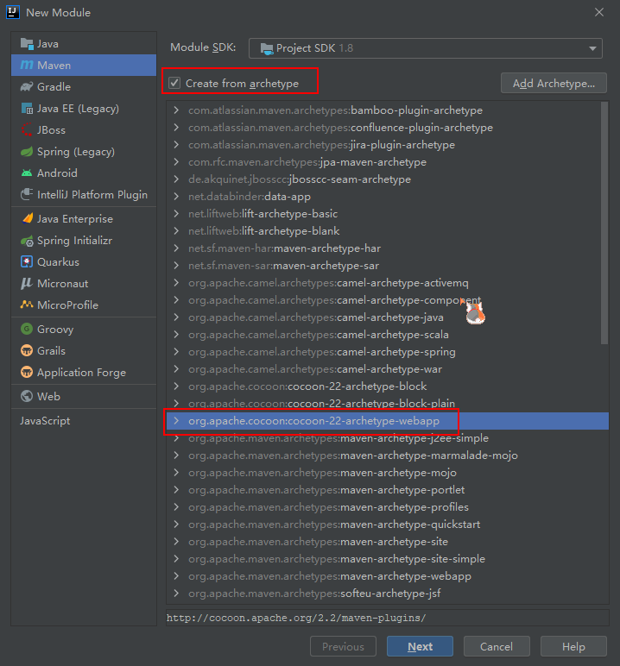Expand the cocoon-22-archetype-webapp node
620x666 pixels.
(x=176, y=421)
